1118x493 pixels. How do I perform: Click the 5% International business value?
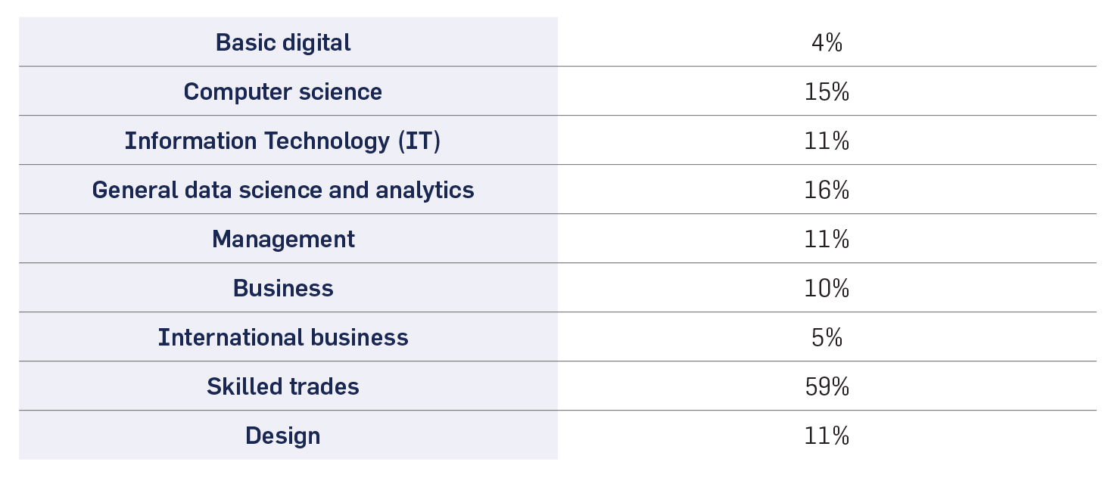click(827, 337)
